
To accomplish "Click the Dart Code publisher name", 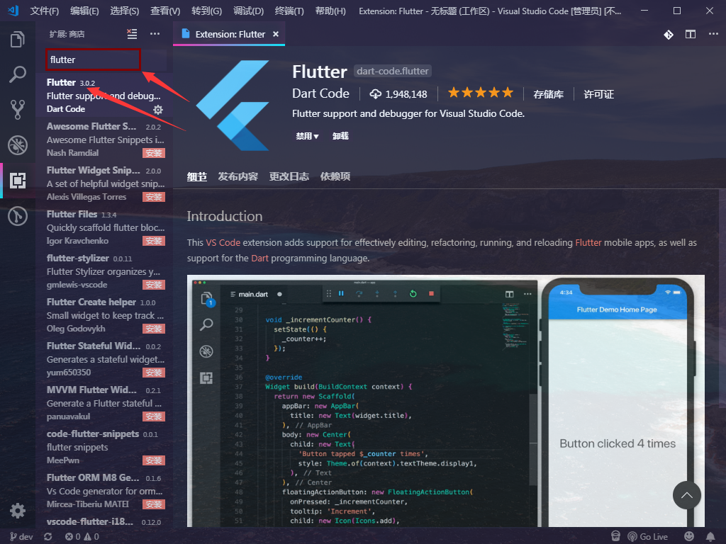I will [x=320, y=93].
